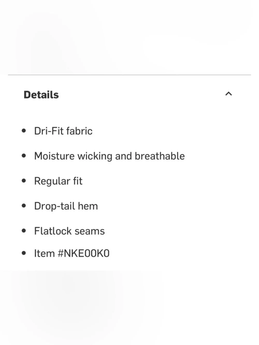Click the word fabric in first bullet
Image resolution: width=259 pixels, height=345 pixels.
tap(79, 131)
